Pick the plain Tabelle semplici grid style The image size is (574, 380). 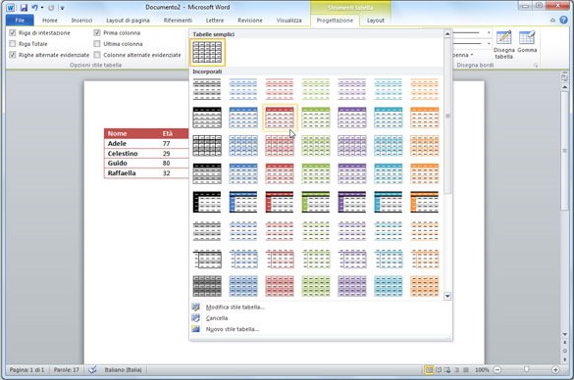click(207, 52)
